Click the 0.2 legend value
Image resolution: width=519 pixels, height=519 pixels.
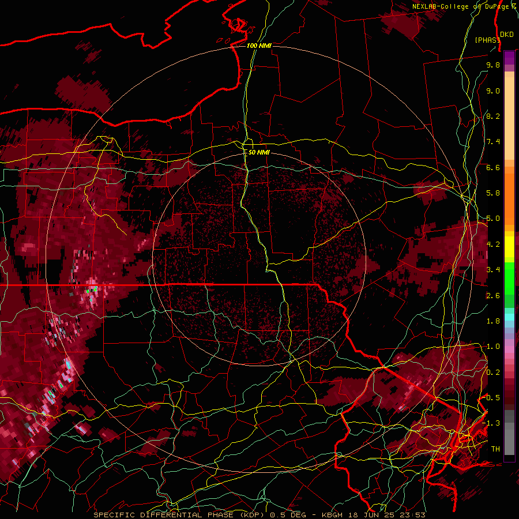493,373
